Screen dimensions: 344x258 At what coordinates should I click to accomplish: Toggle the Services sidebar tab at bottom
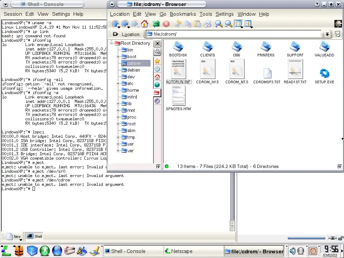pyautogui.click(x=157, y=101)
